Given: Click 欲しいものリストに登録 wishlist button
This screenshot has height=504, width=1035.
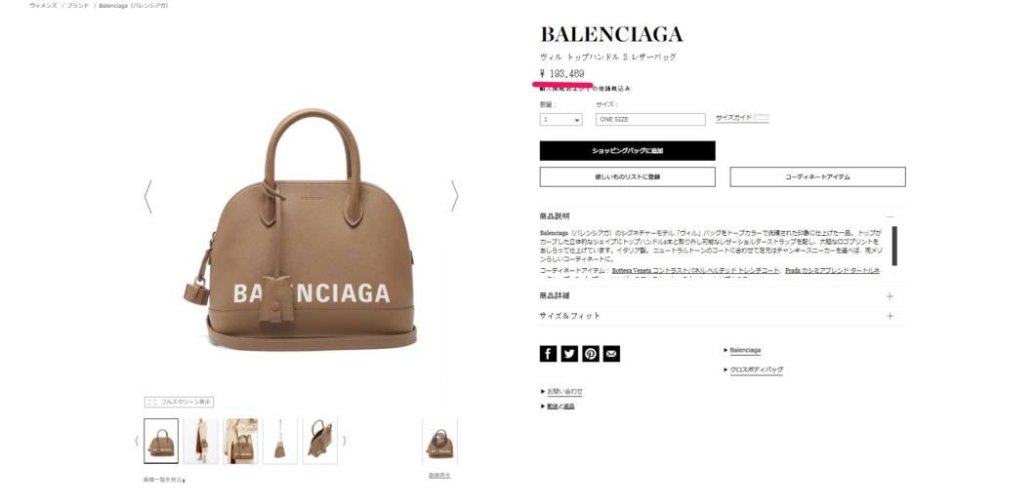Looking at the screenshot, I should coord(627,177).
